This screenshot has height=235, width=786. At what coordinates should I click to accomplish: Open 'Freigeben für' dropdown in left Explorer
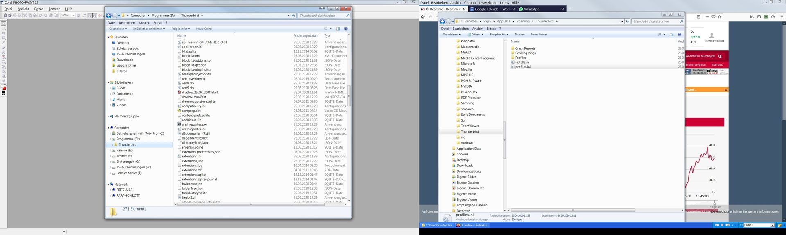click(x=181, y=29)
